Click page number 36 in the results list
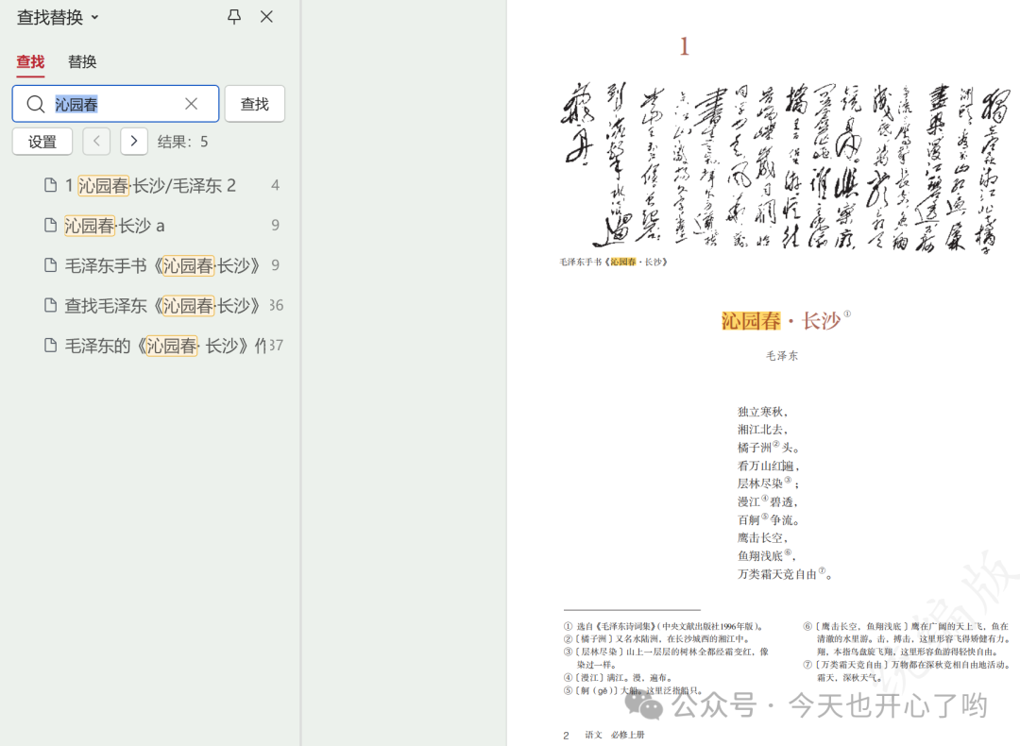The width and height of the screenshot is (1020, 746). [x=277, y=305]
